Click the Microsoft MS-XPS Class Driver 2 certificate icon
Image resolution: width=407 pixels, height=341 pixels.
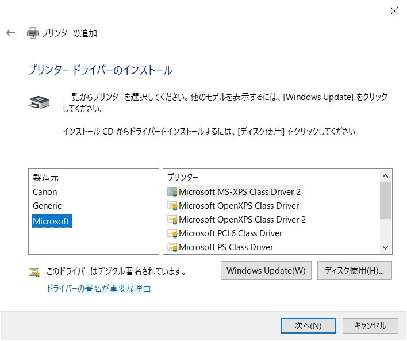[x=172, y=192]
